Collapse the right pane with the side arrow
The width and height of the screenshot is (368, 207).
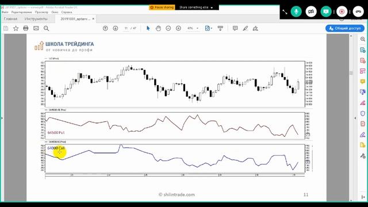(355, 118)
